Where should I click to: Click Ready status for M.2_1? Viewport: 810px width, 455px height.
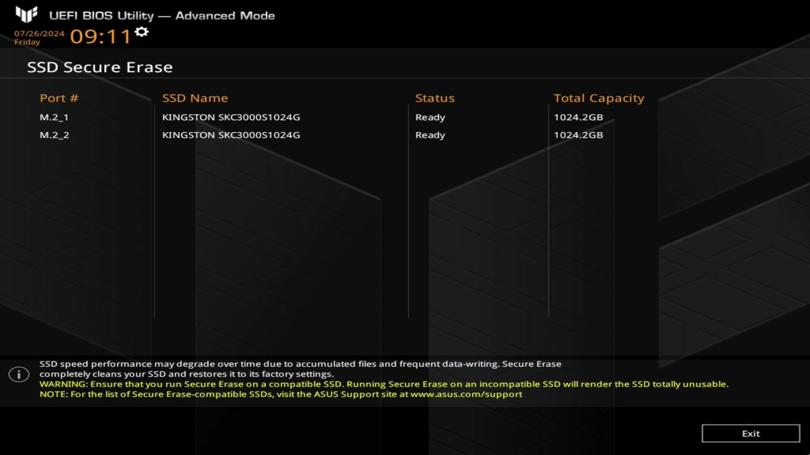coord(430,118)
